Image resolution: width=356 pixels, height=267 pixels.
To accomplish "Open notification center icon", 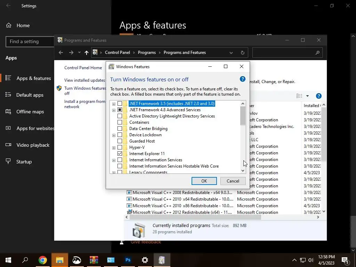I will (x=345, y=260).
